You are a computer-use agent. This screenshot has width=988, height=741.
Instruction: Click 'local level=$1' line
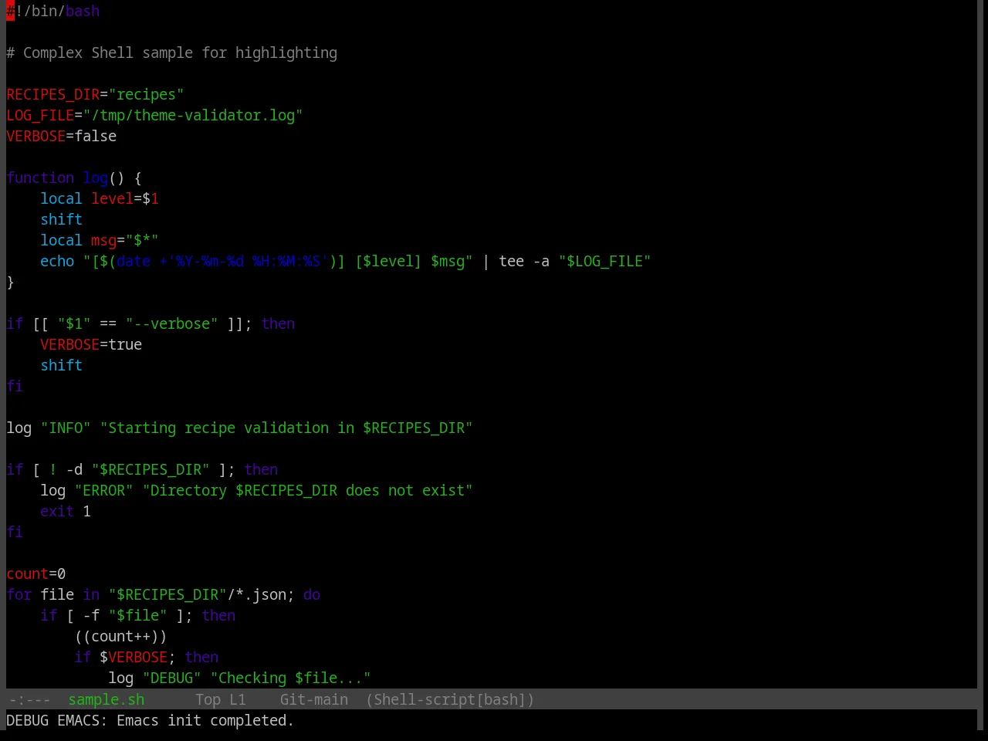pos(100,198)
